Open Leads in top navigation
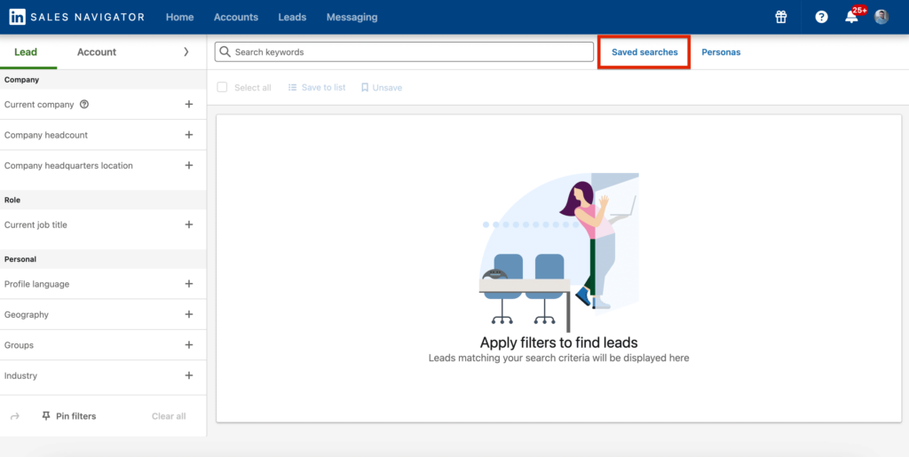909x457 pixels. pos(292,18)
